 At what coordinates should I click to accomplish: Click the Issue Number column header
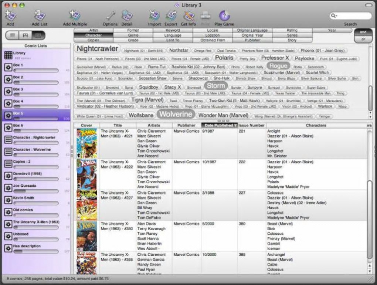click(252, 125)
